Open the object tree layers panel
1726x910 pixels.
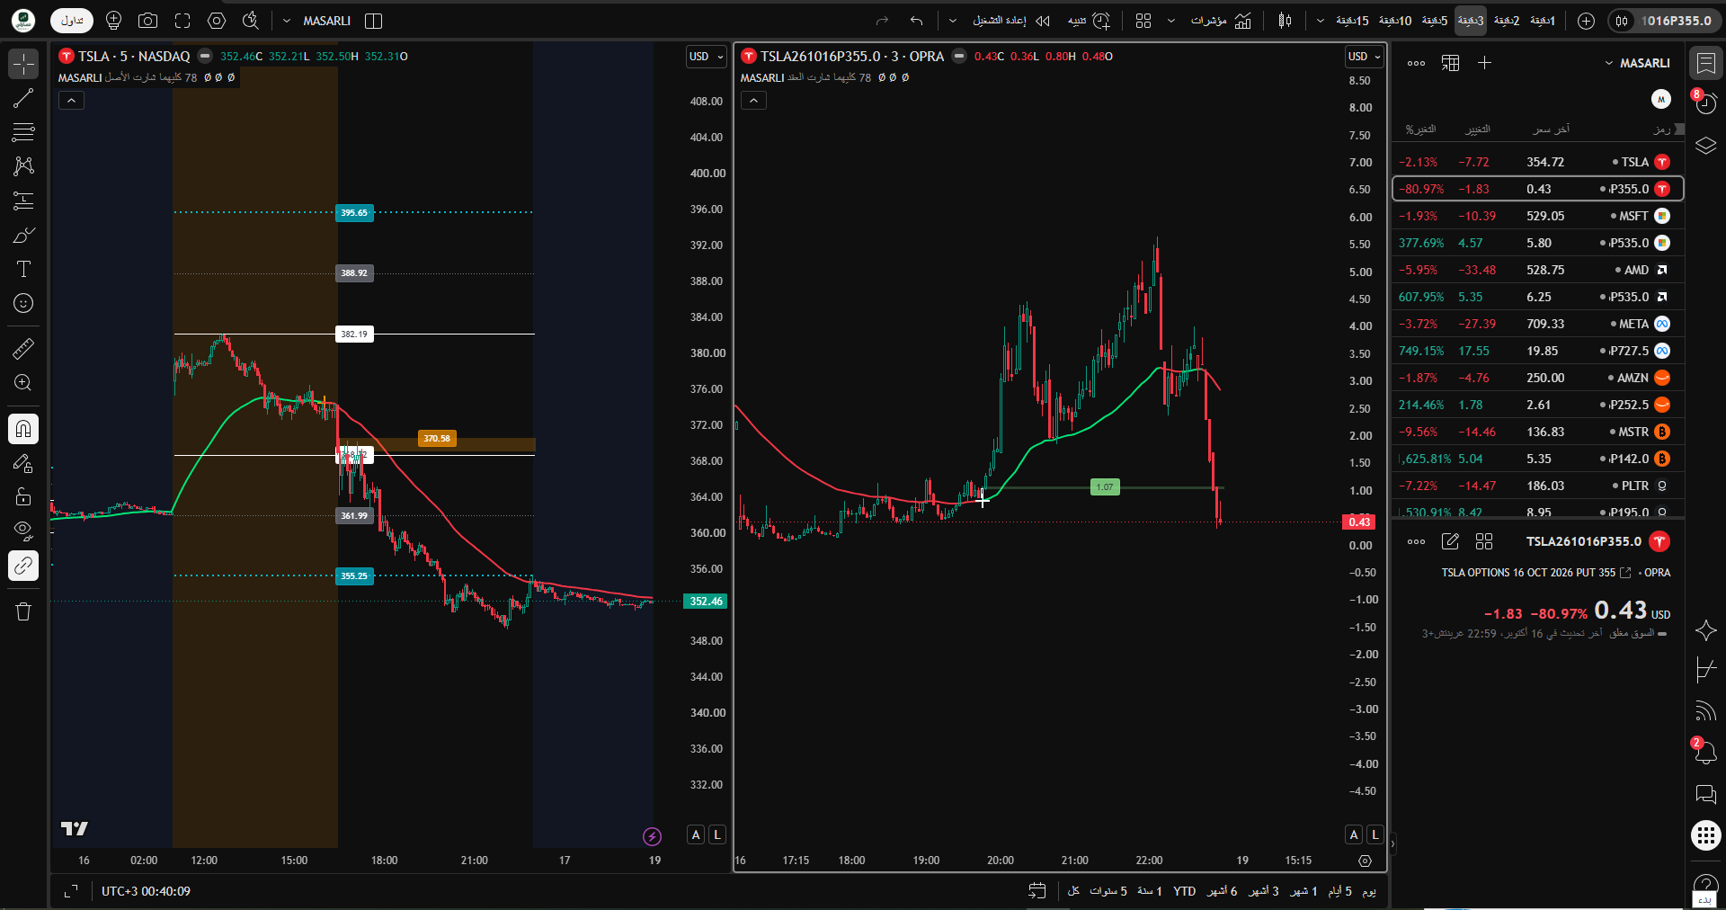[1705, 145]
